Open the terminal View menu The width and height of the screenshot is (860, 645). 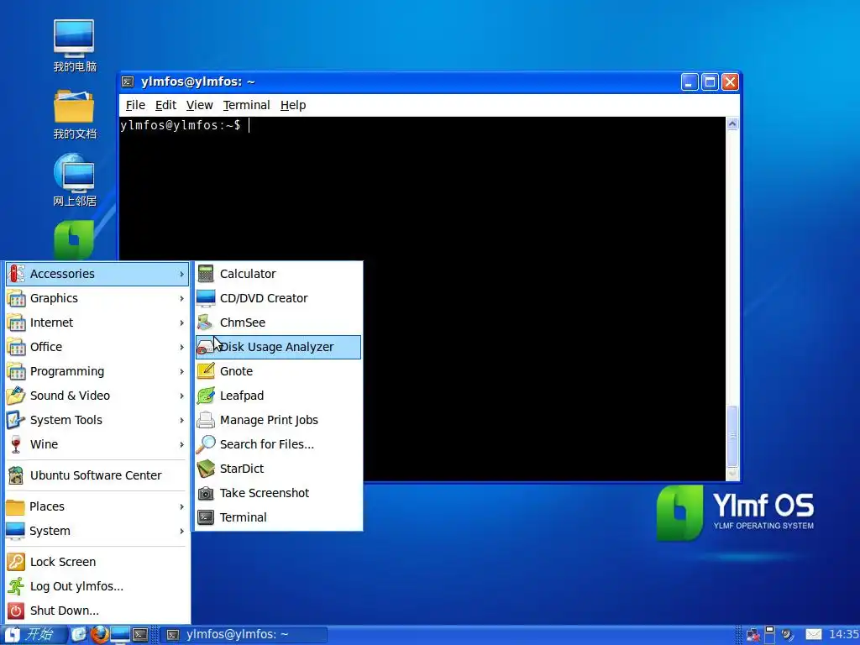(x=199, y=105)
